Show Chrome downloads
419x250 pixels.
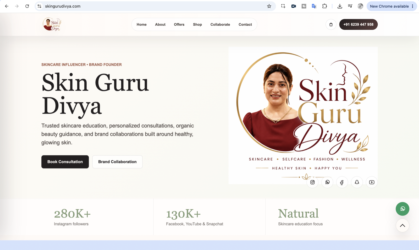(340, 6)
